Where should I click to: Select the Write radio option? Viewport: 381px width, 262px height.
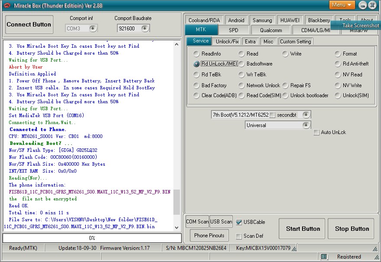point(285,53)
